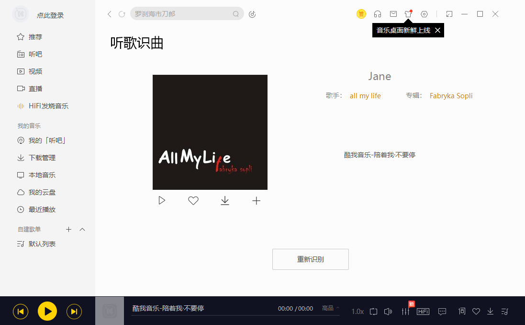Toggle the loop playback mode icon
The width and height of the screenshot is (525, 325).
(374, 312)
